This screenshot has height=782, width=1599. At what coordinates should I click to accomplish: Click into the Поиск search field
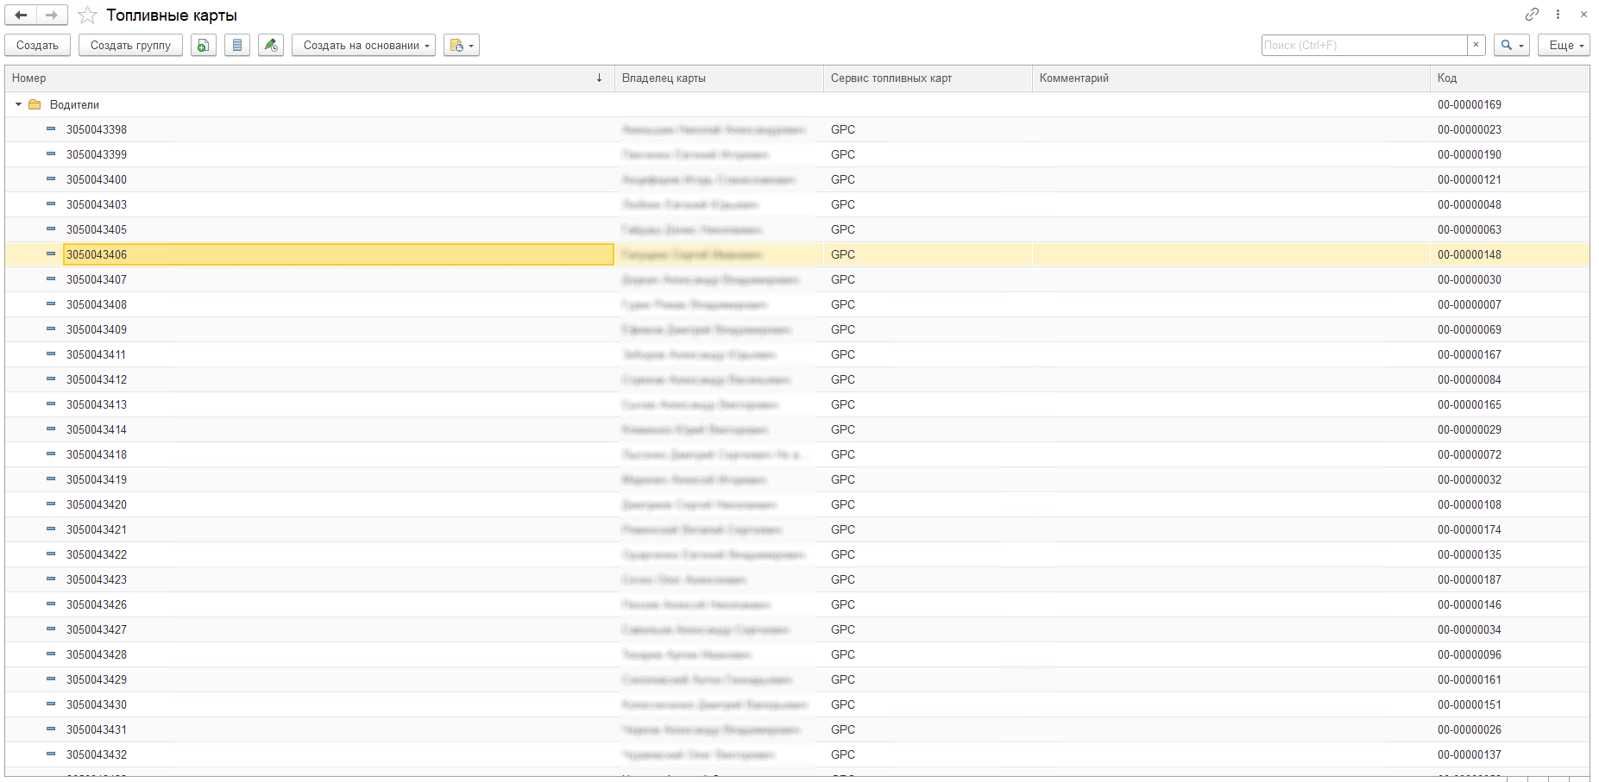point(1363,46)
